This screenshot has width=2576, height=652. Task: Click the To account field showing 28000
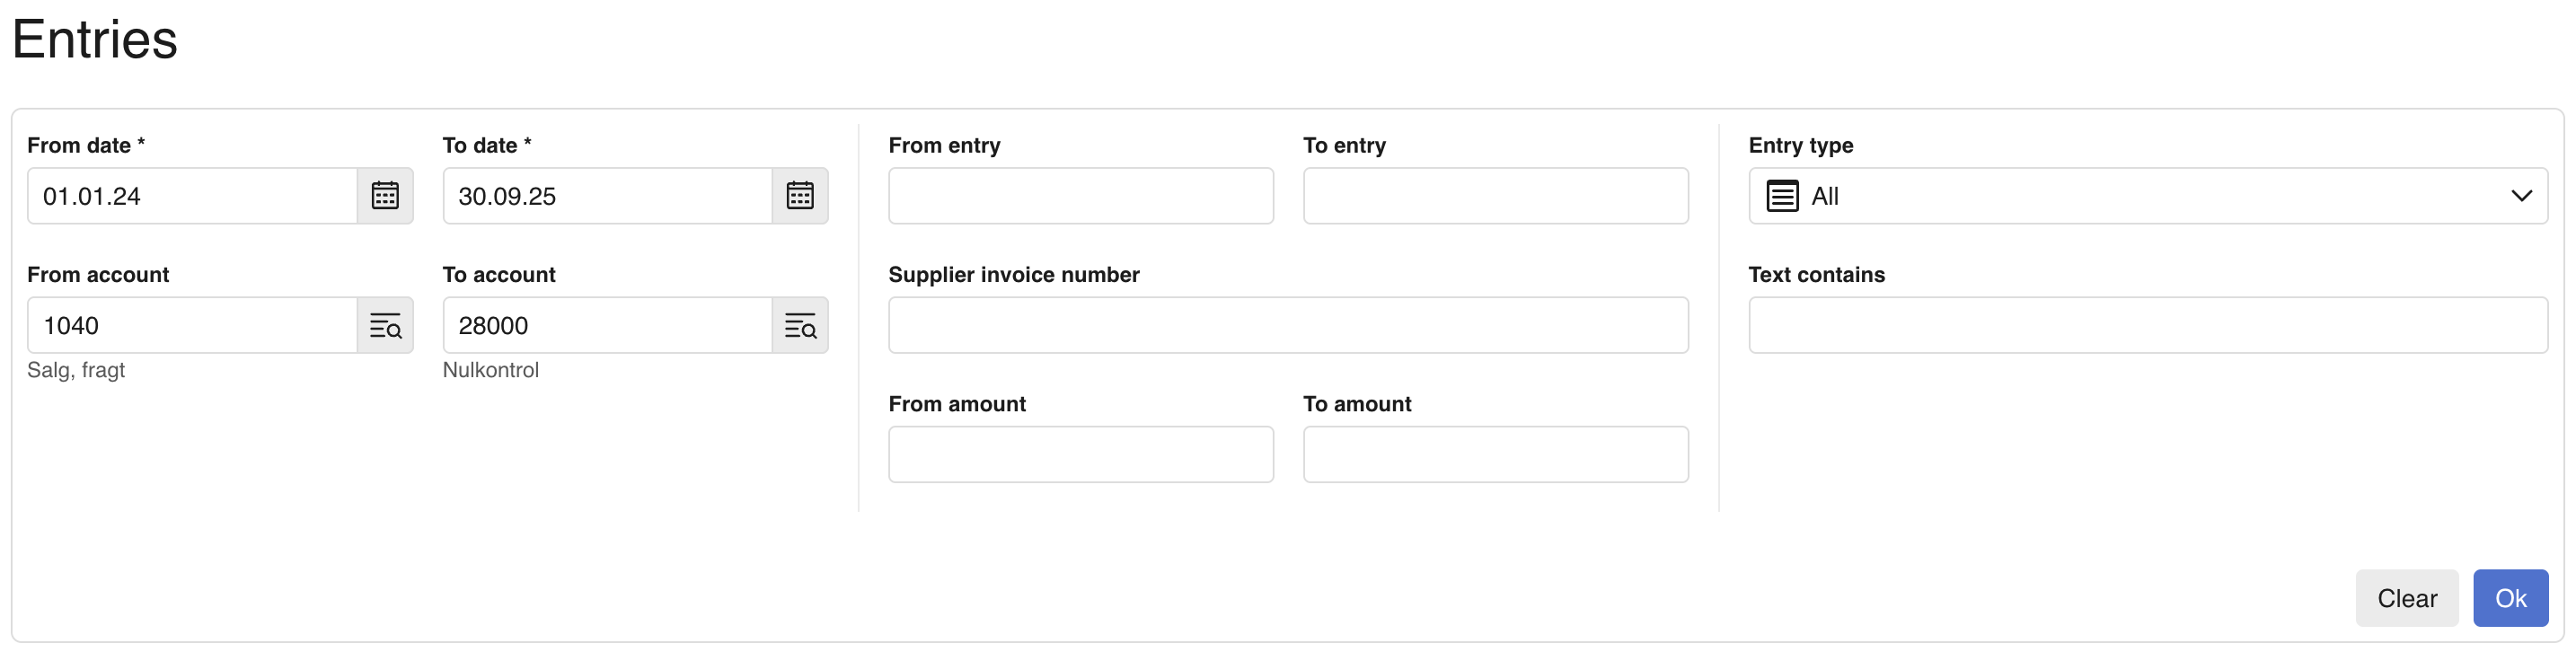coord(607,325)
